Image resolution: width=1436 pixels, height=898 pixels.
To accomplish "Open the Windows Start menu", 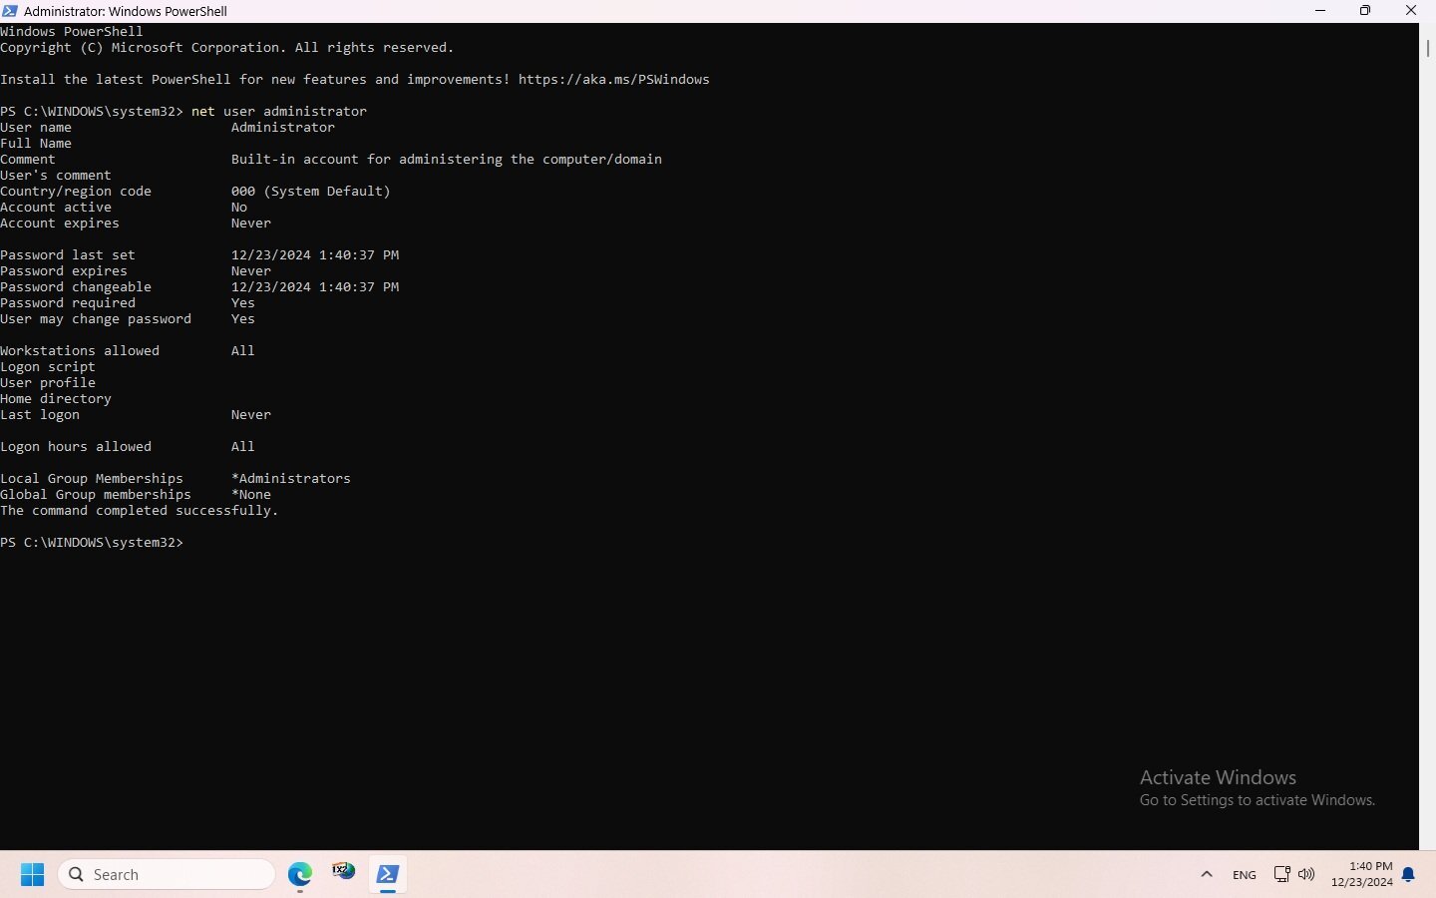I will [32, 875].
